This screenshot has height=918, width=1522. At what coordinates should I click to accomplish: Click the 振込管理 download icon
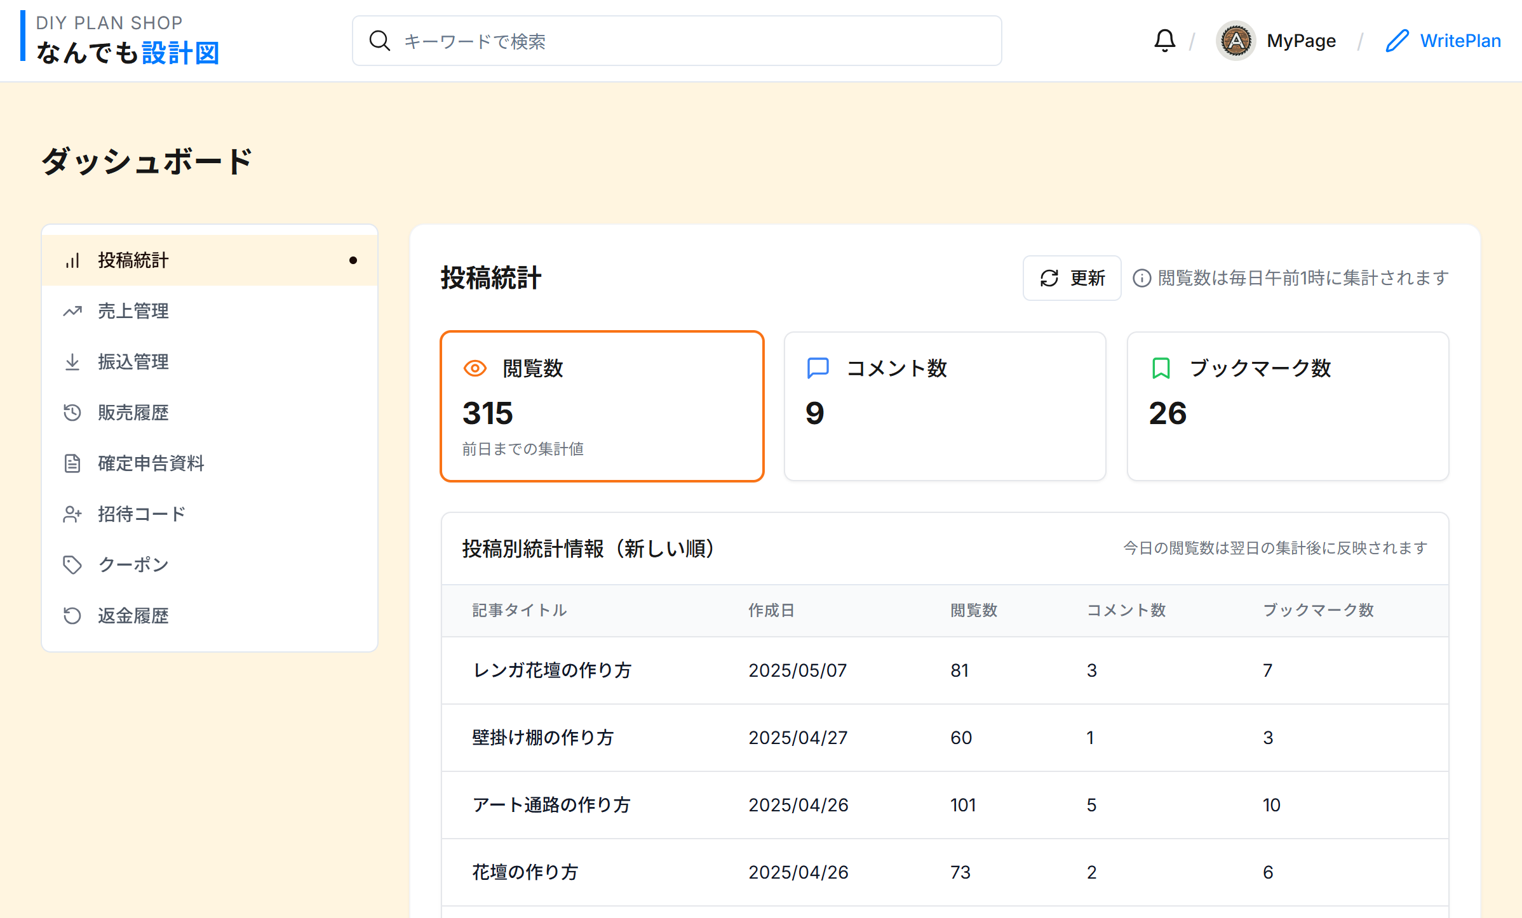point(72,362)
